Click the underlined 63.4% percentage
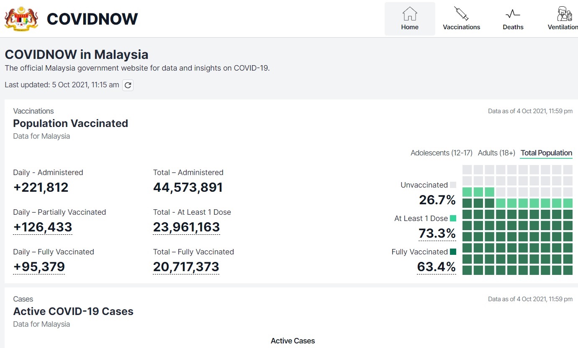578x348 pixels. [x=436, y=267]
